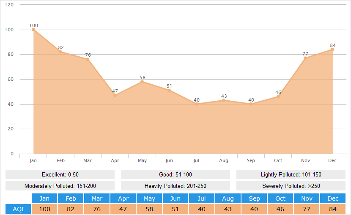Click the x-axis label Aug below the chart
Viewport: 351px width, 215px height.
pyautogui.click(x=224, y=160)
